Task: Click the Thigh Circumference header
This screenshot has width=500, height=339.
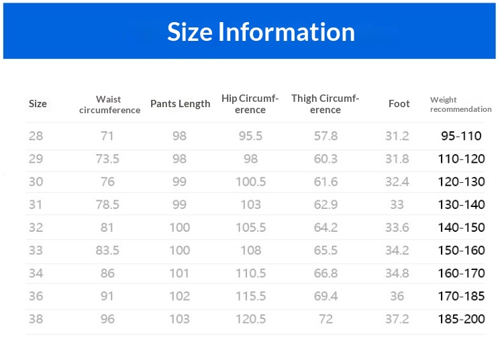Action: 326,104
